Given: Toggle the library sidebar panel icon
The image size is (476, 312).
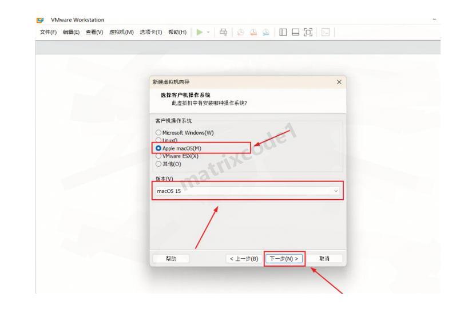Looking at the screenshot, I should pos(283,32).
